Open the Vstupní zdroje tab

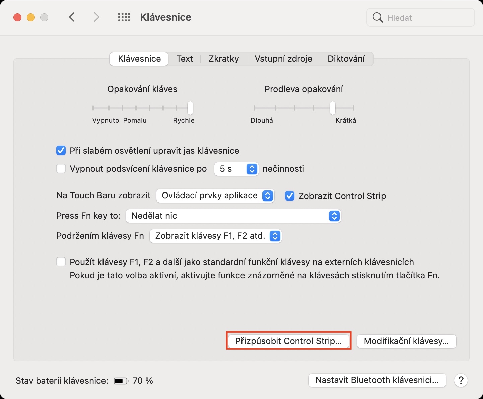(283, 59)
